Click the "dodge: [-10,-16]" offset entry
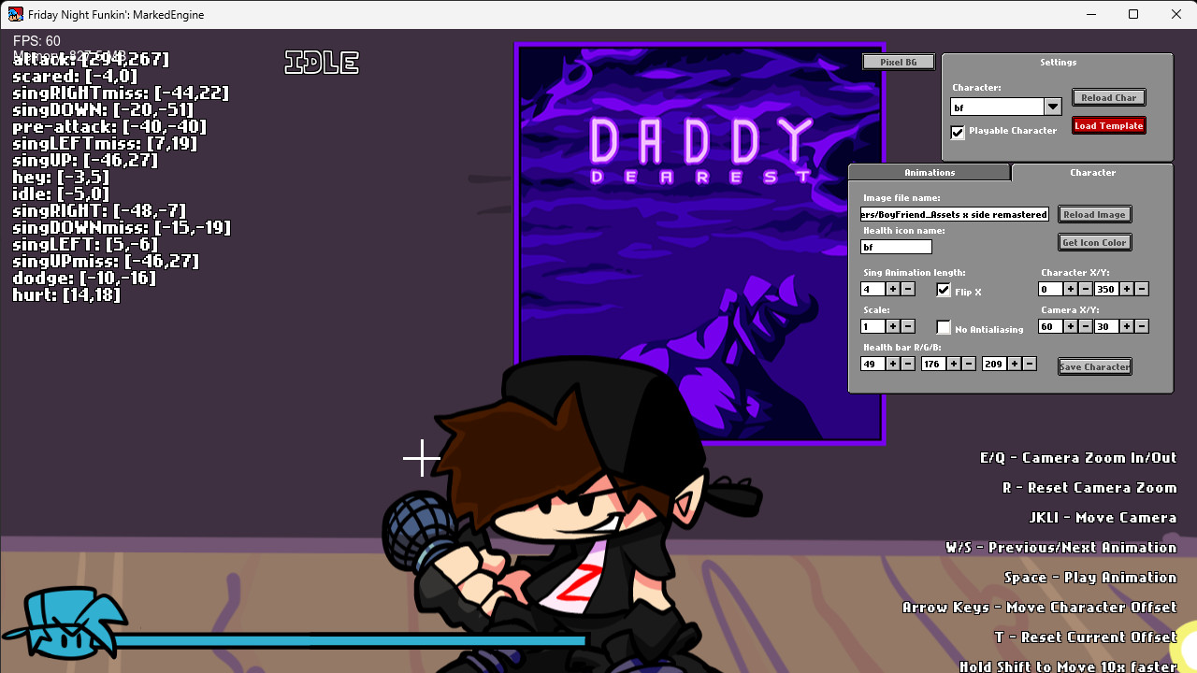1197x673 pixels. [84, 279]
